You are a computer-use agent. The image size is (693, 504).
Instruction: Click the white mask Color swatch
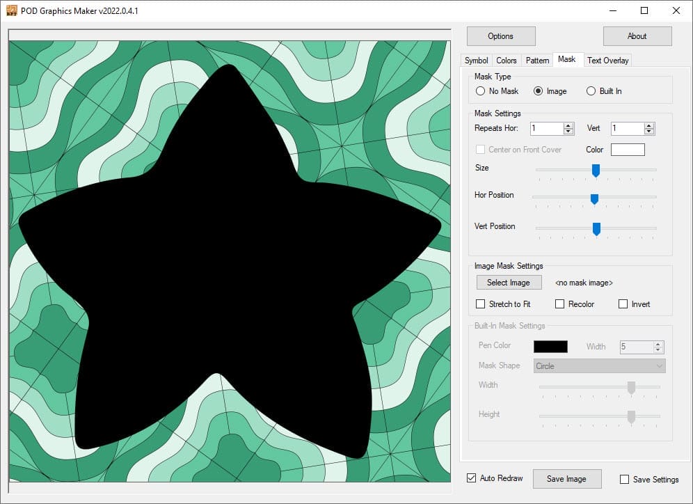coord(628,150)
